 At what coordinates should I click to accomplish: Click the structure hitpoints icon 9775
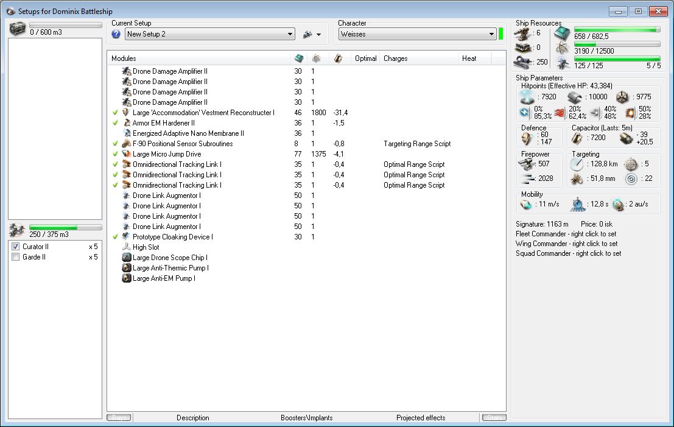point(622,97)
